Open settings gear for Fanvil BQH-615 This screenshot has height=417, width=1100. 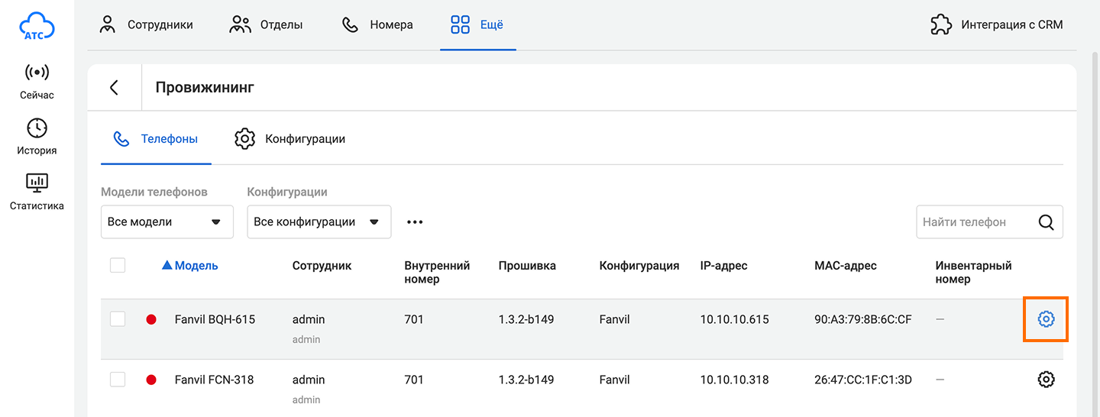tap(1046, 319)
